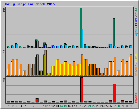The height and width of the screenshot is (109, 139).
Task: Click the day "17" x-axis label
Action: tap(73, 106)
